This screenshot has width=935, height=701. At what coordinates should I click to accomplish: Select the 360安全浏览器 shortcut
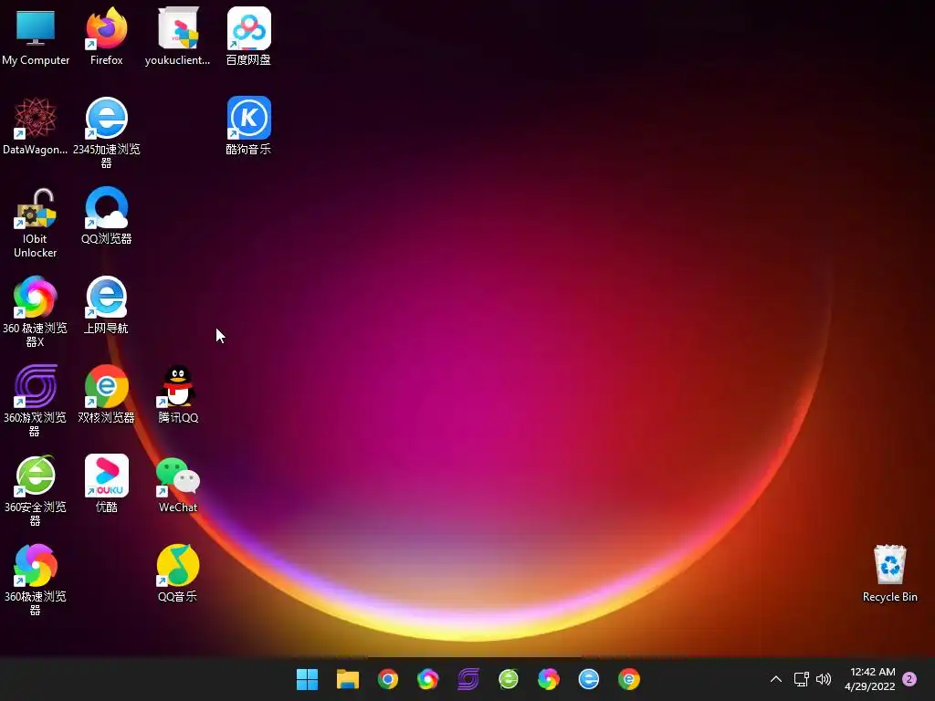click(36, 490)
